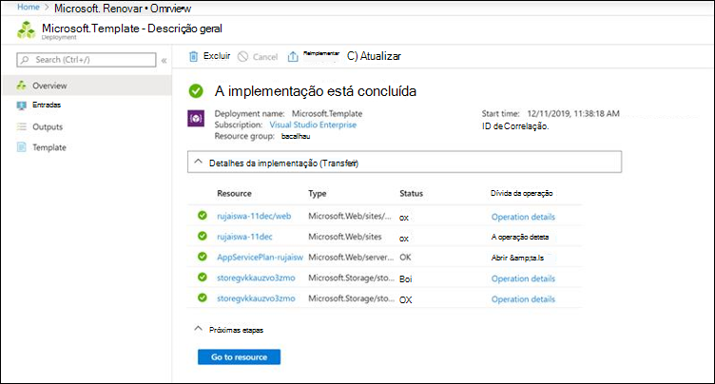Open storegvkkauzvo3zmo link with Boi status
This screenshot has width=715, height=384.
[x=256, y=278]
